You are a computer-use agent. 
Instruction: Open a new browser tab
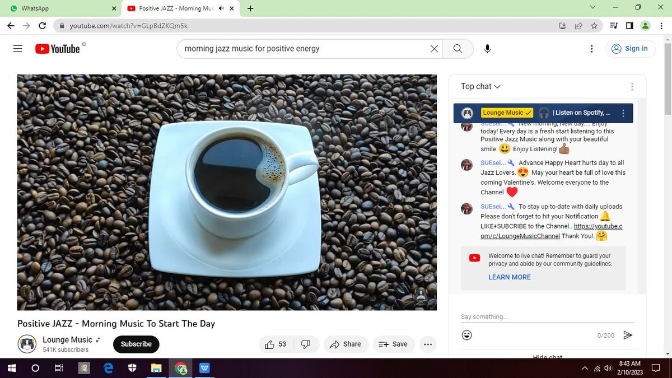point(250,8)
